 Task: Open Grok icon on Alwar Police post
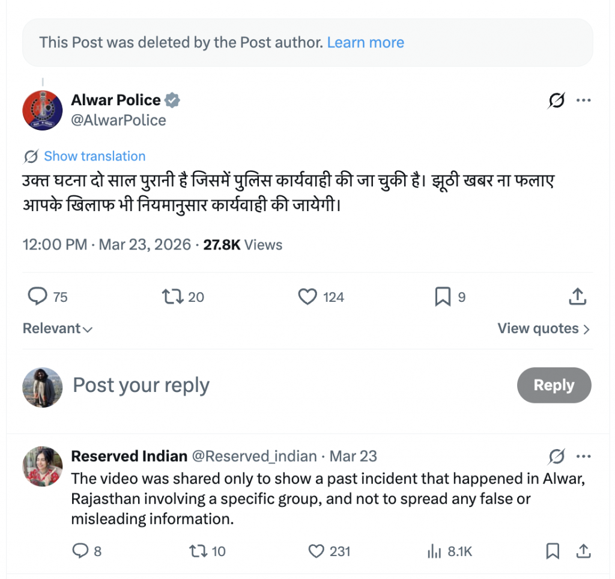(x=557, y=100)
